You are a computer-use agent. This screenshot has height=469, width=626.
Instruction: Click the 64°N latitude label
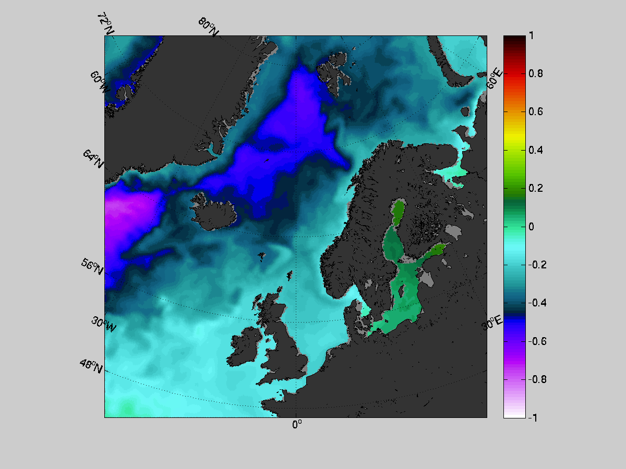pyautogui.click(x=93, y=159)
